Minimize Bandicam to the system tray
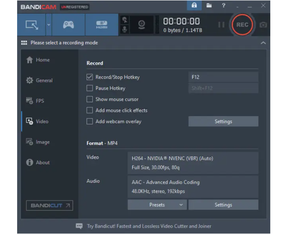The width and height of the screenshot is (292, 234). point(237,7)
